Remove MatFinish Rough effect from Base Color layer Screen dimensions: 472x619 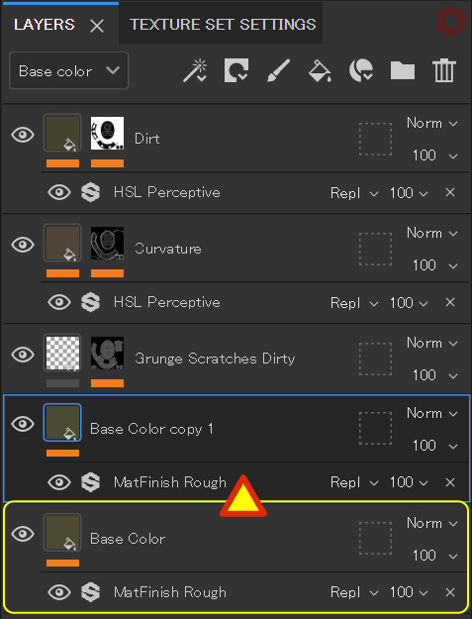(450, 592)
